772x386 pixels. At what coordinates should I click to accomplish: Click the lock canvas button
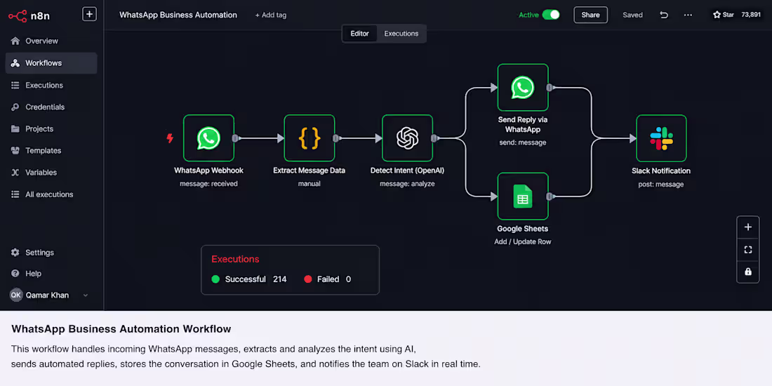coord(748,272)
